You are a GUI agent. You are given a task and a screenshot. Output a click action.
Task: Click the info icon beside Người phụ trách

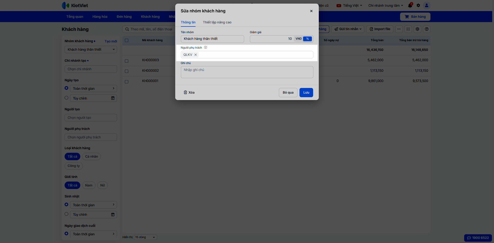tap(206, 48)
